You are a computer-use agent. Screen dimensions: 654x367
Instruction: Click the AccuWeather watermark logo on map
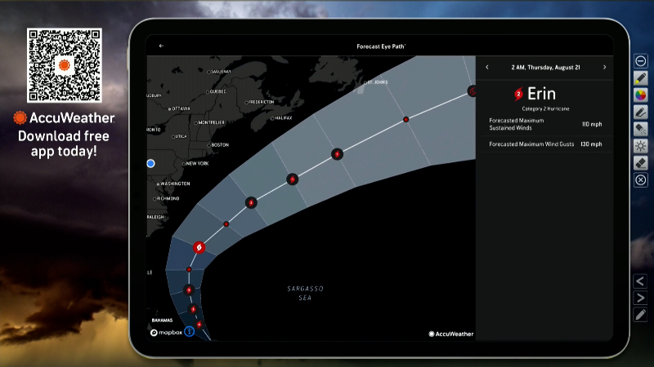(451, 334)
